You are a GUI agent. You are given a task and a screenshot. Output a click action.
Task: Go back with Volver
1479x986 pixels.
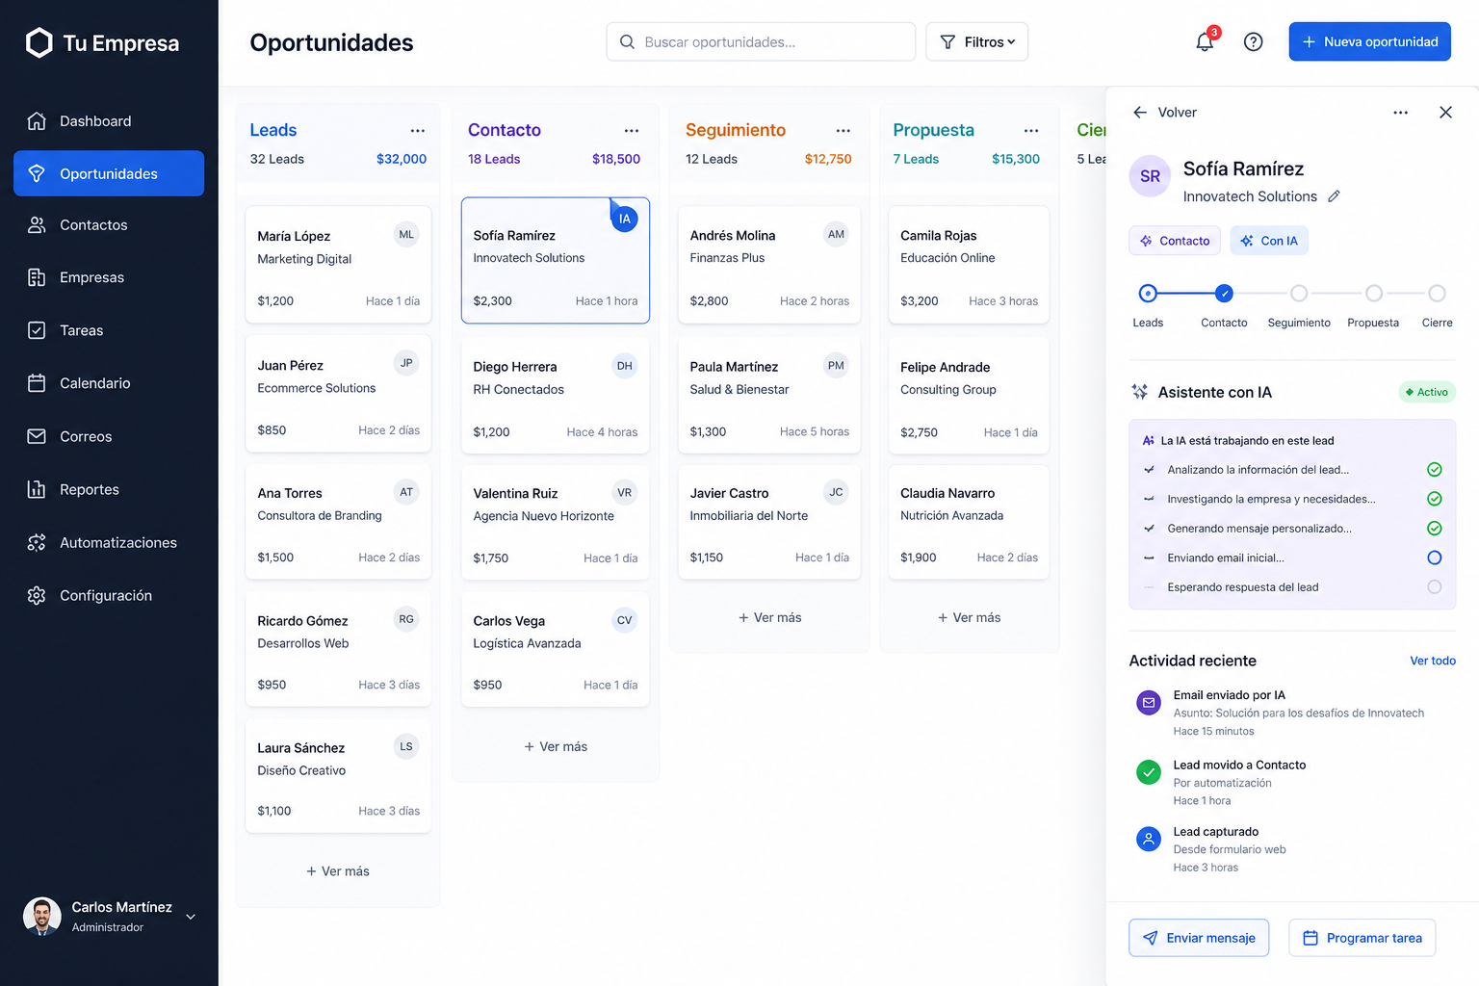(1165, 113)
